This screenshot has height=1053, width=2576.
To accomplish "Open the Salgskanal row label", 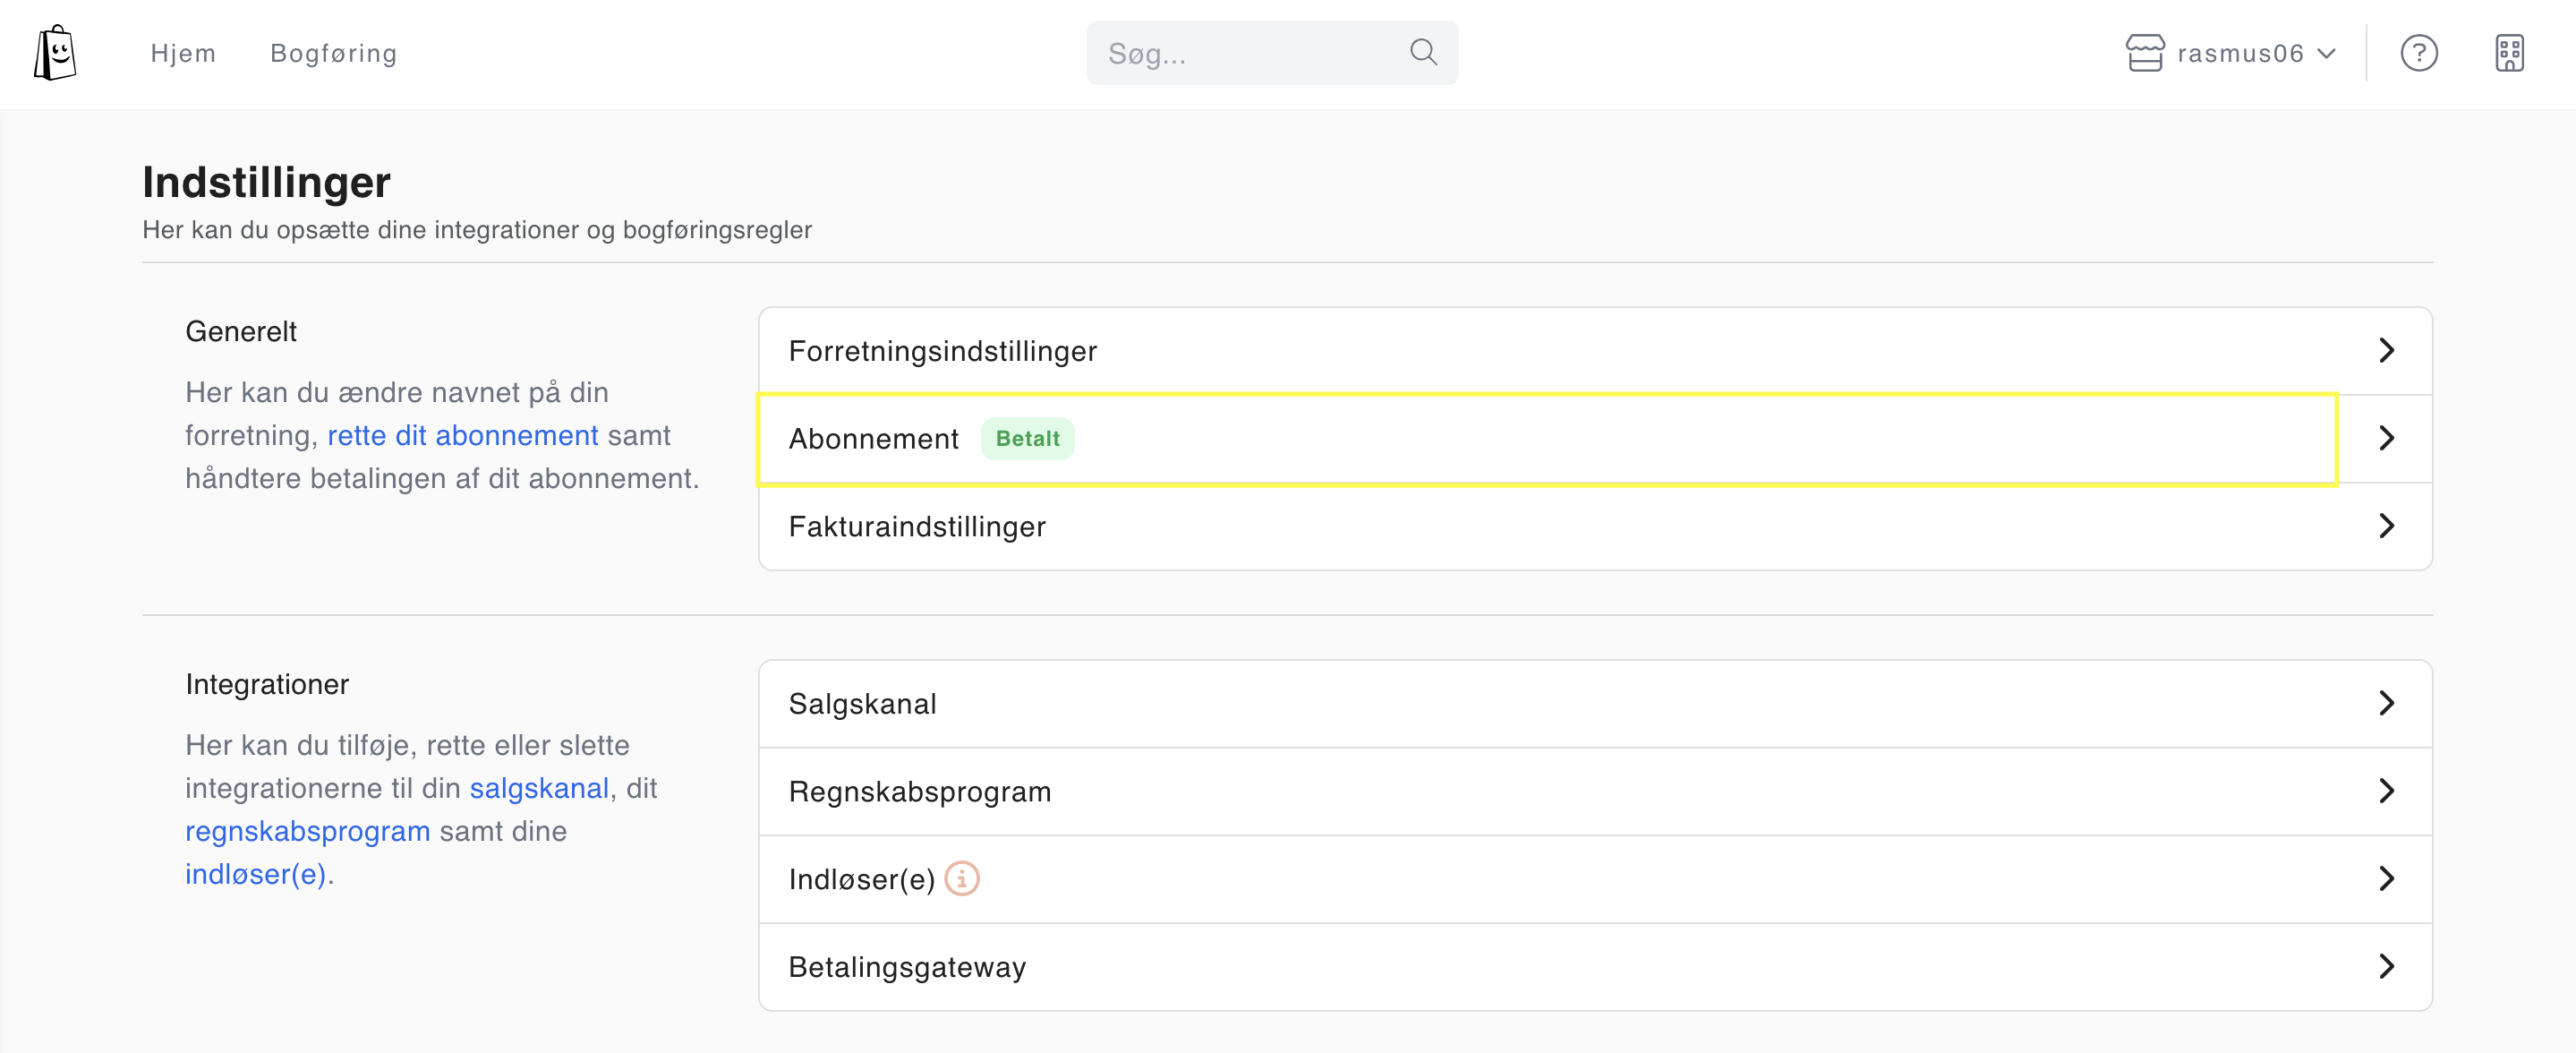I will pos(862,704).
